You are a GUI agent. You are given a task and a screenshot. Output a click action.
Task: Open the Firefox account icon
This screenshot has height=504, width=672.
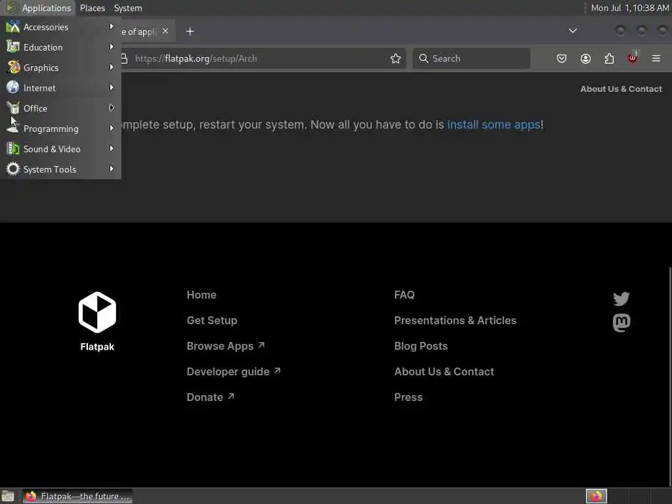pos(585,58)
